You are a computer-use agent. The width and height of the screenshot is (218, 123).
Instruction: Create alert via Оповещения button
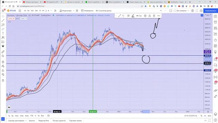[87, 11]
